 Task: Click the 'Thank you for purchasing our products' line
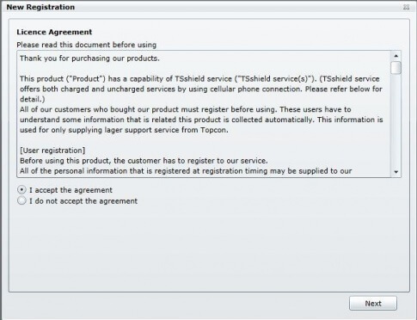pos(89,58)
